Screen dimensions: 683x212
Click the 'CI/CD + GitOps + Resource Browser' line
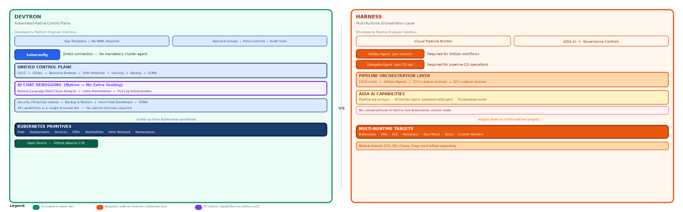pos(87,73)
